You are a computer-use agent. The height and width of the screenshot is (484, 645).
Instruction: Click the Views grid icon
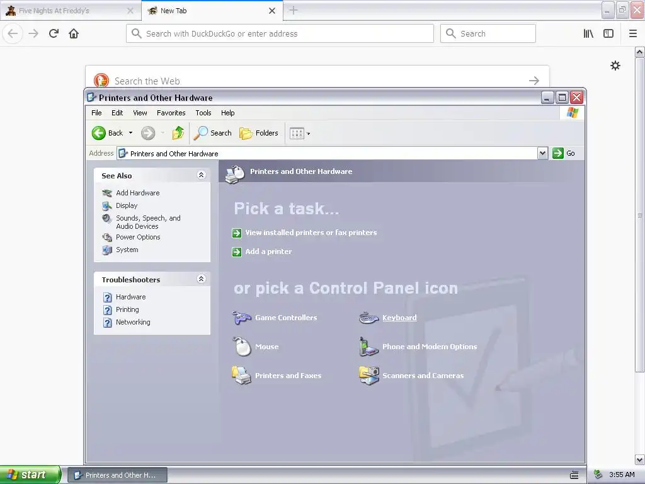297,133
